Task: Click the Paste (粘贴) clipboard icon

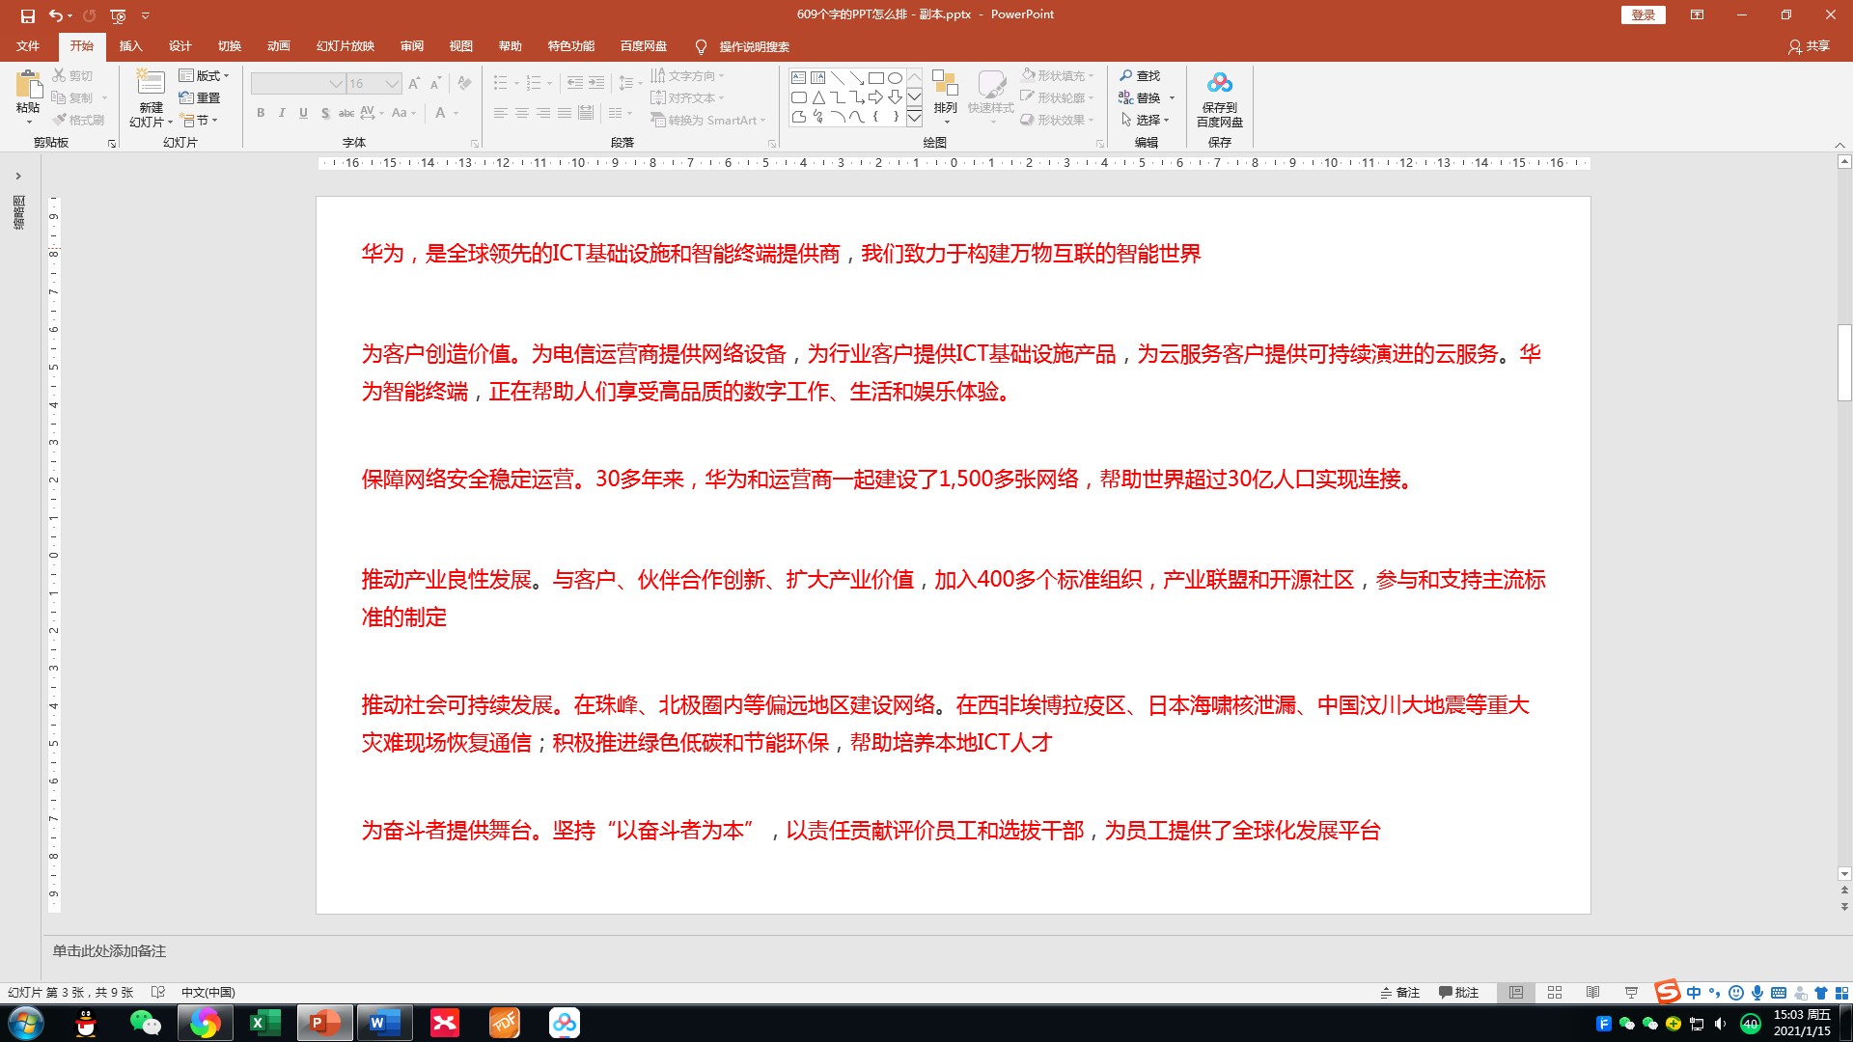Action: point(28,85)
